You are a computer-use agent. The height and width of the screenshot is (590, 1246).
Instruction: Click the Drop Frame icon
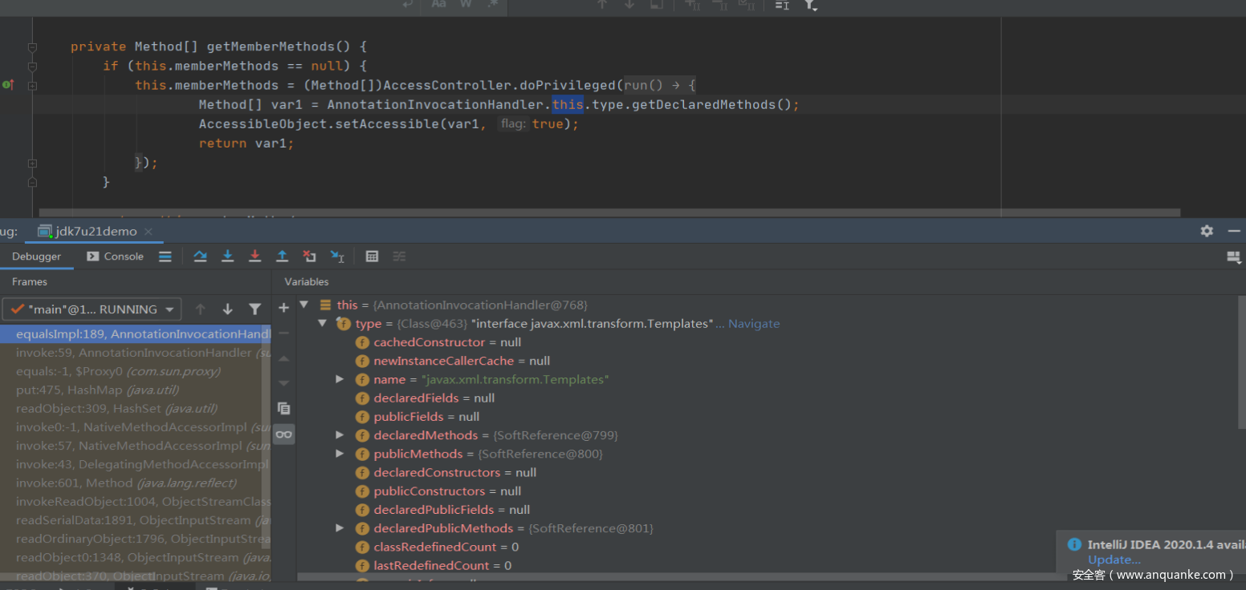point(309,257)
